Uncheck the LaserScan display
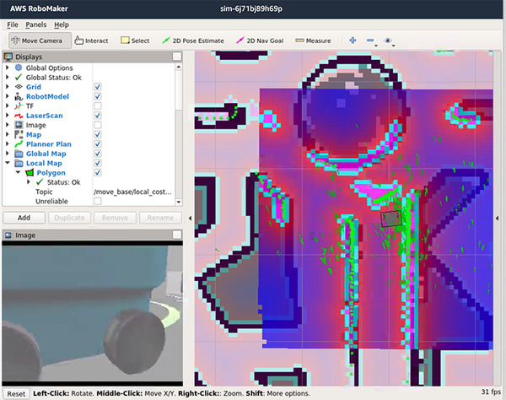Viewport: 506px width, 400px height. (98, 116)
